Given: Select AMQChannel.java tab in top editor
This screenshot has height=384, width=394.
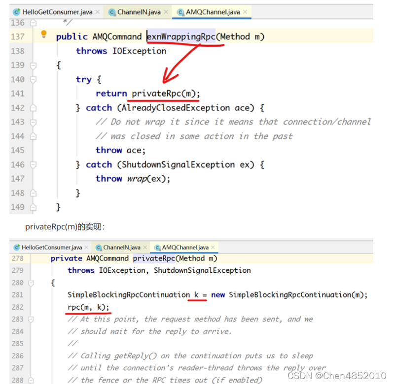Looking at the screenshot, I should [x=213, y=12].
